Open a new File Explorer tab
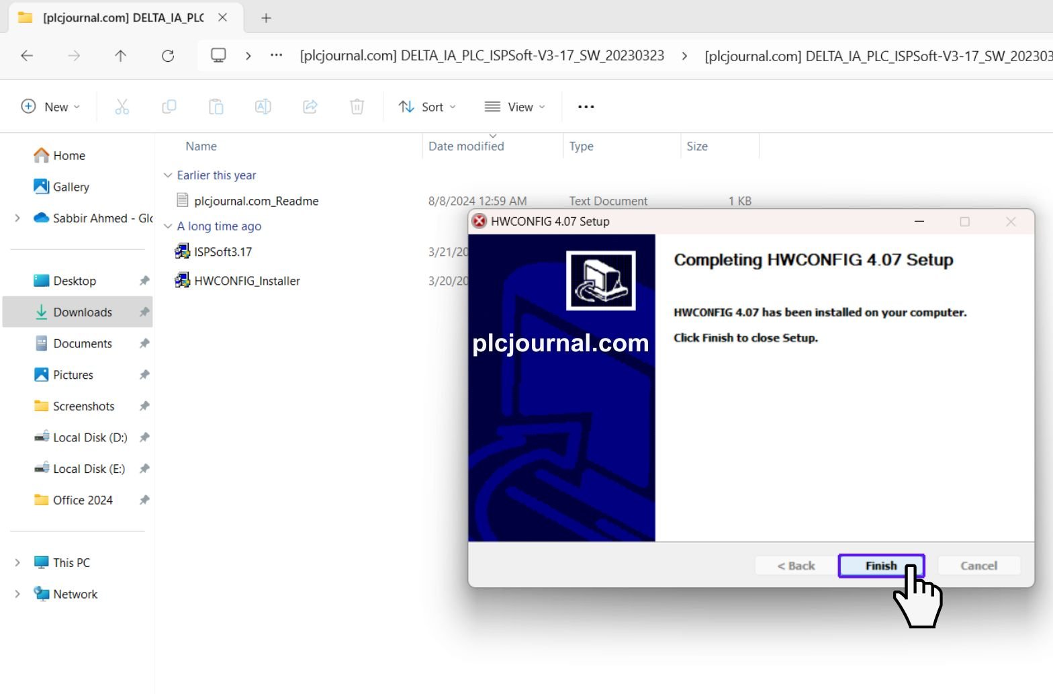The width and height of the screenshot is (1053, 694). pos(266,18)
